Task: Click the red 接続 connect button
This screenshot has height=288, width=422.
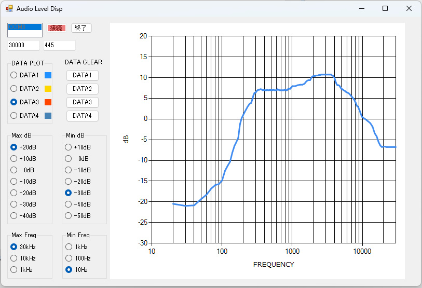Action: [56, 28]
